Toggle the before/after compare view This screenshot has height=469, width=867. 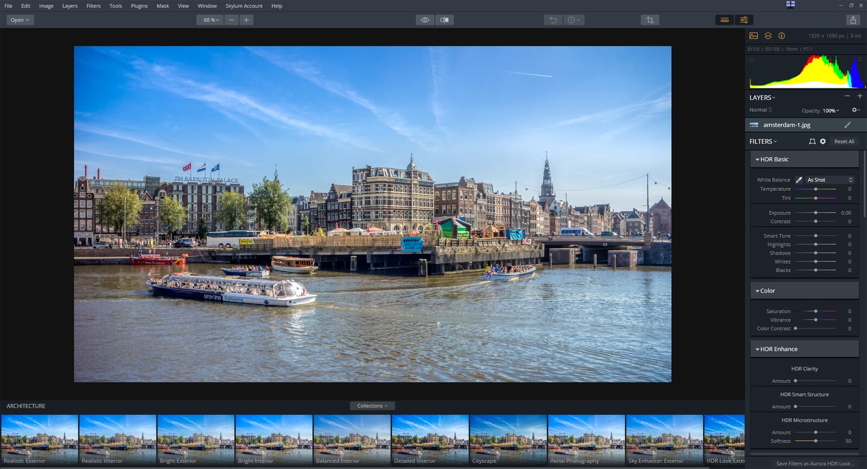coord(444,20)
